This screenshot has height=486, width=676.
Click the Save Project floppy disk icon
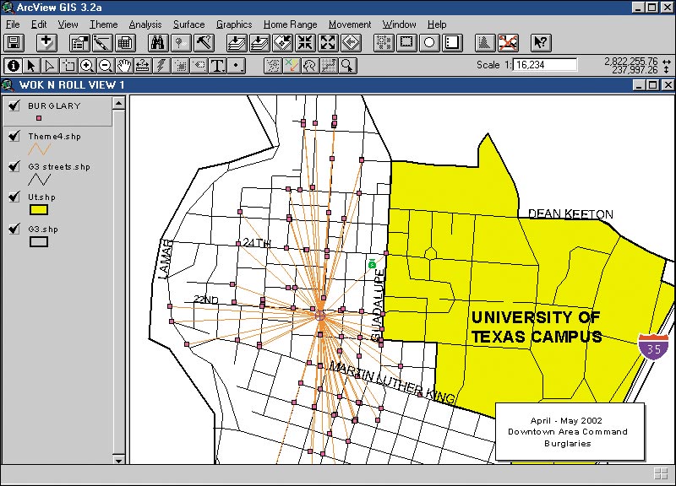click(14, 43)
